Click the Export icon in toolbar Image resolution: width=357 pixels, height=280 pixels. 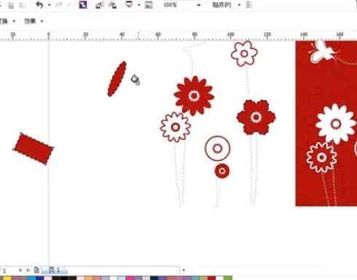112,5
